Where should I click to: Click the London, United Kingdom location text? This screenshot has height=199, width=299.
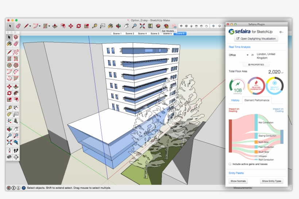tap(266, 56)
